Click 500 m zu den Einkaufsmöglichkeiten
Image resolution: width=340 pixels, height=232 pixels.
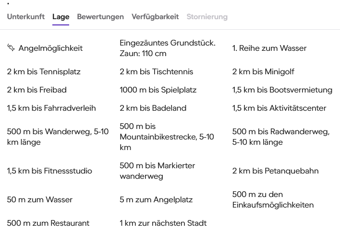point(273,199)
